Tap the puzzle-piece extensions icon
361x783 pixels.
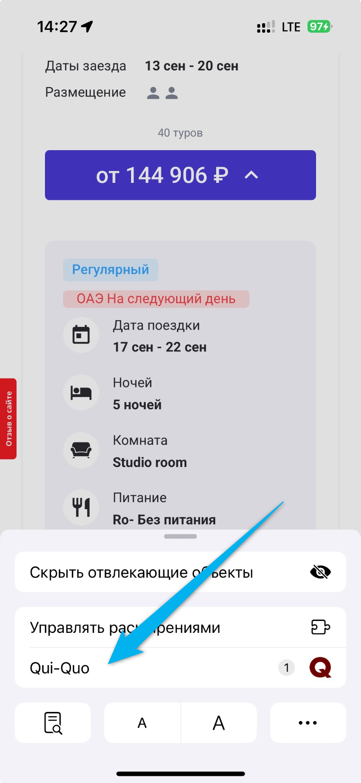[x=320, y=627]
